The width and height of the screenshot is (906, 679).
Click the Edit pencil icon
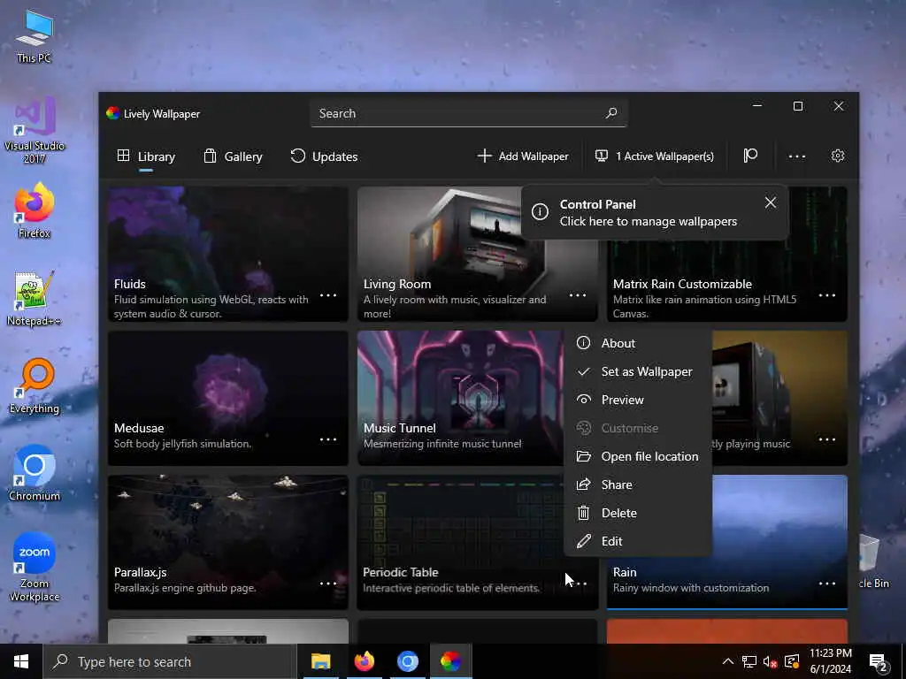[584, 541]
